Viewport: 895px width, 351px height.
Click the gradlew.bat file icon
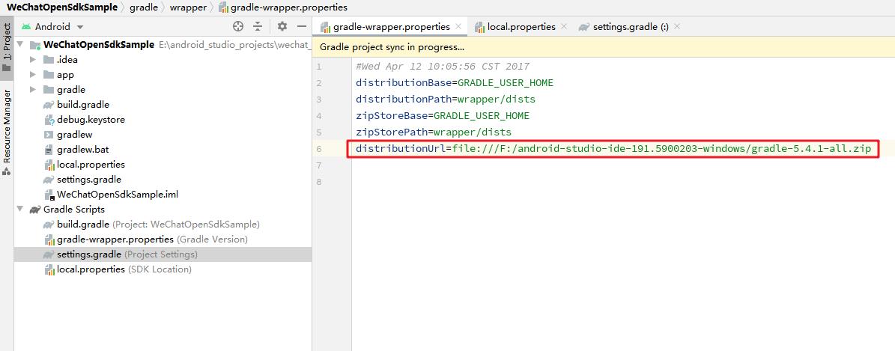click(49, 150)
